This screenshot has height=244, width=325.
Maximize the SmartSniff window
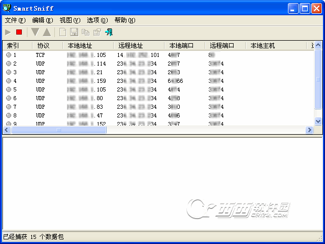[x=305, y=9]
